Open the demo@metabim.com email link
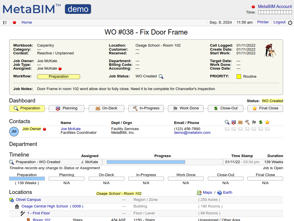Screen dimensions: 294x221 click(192, 133)
